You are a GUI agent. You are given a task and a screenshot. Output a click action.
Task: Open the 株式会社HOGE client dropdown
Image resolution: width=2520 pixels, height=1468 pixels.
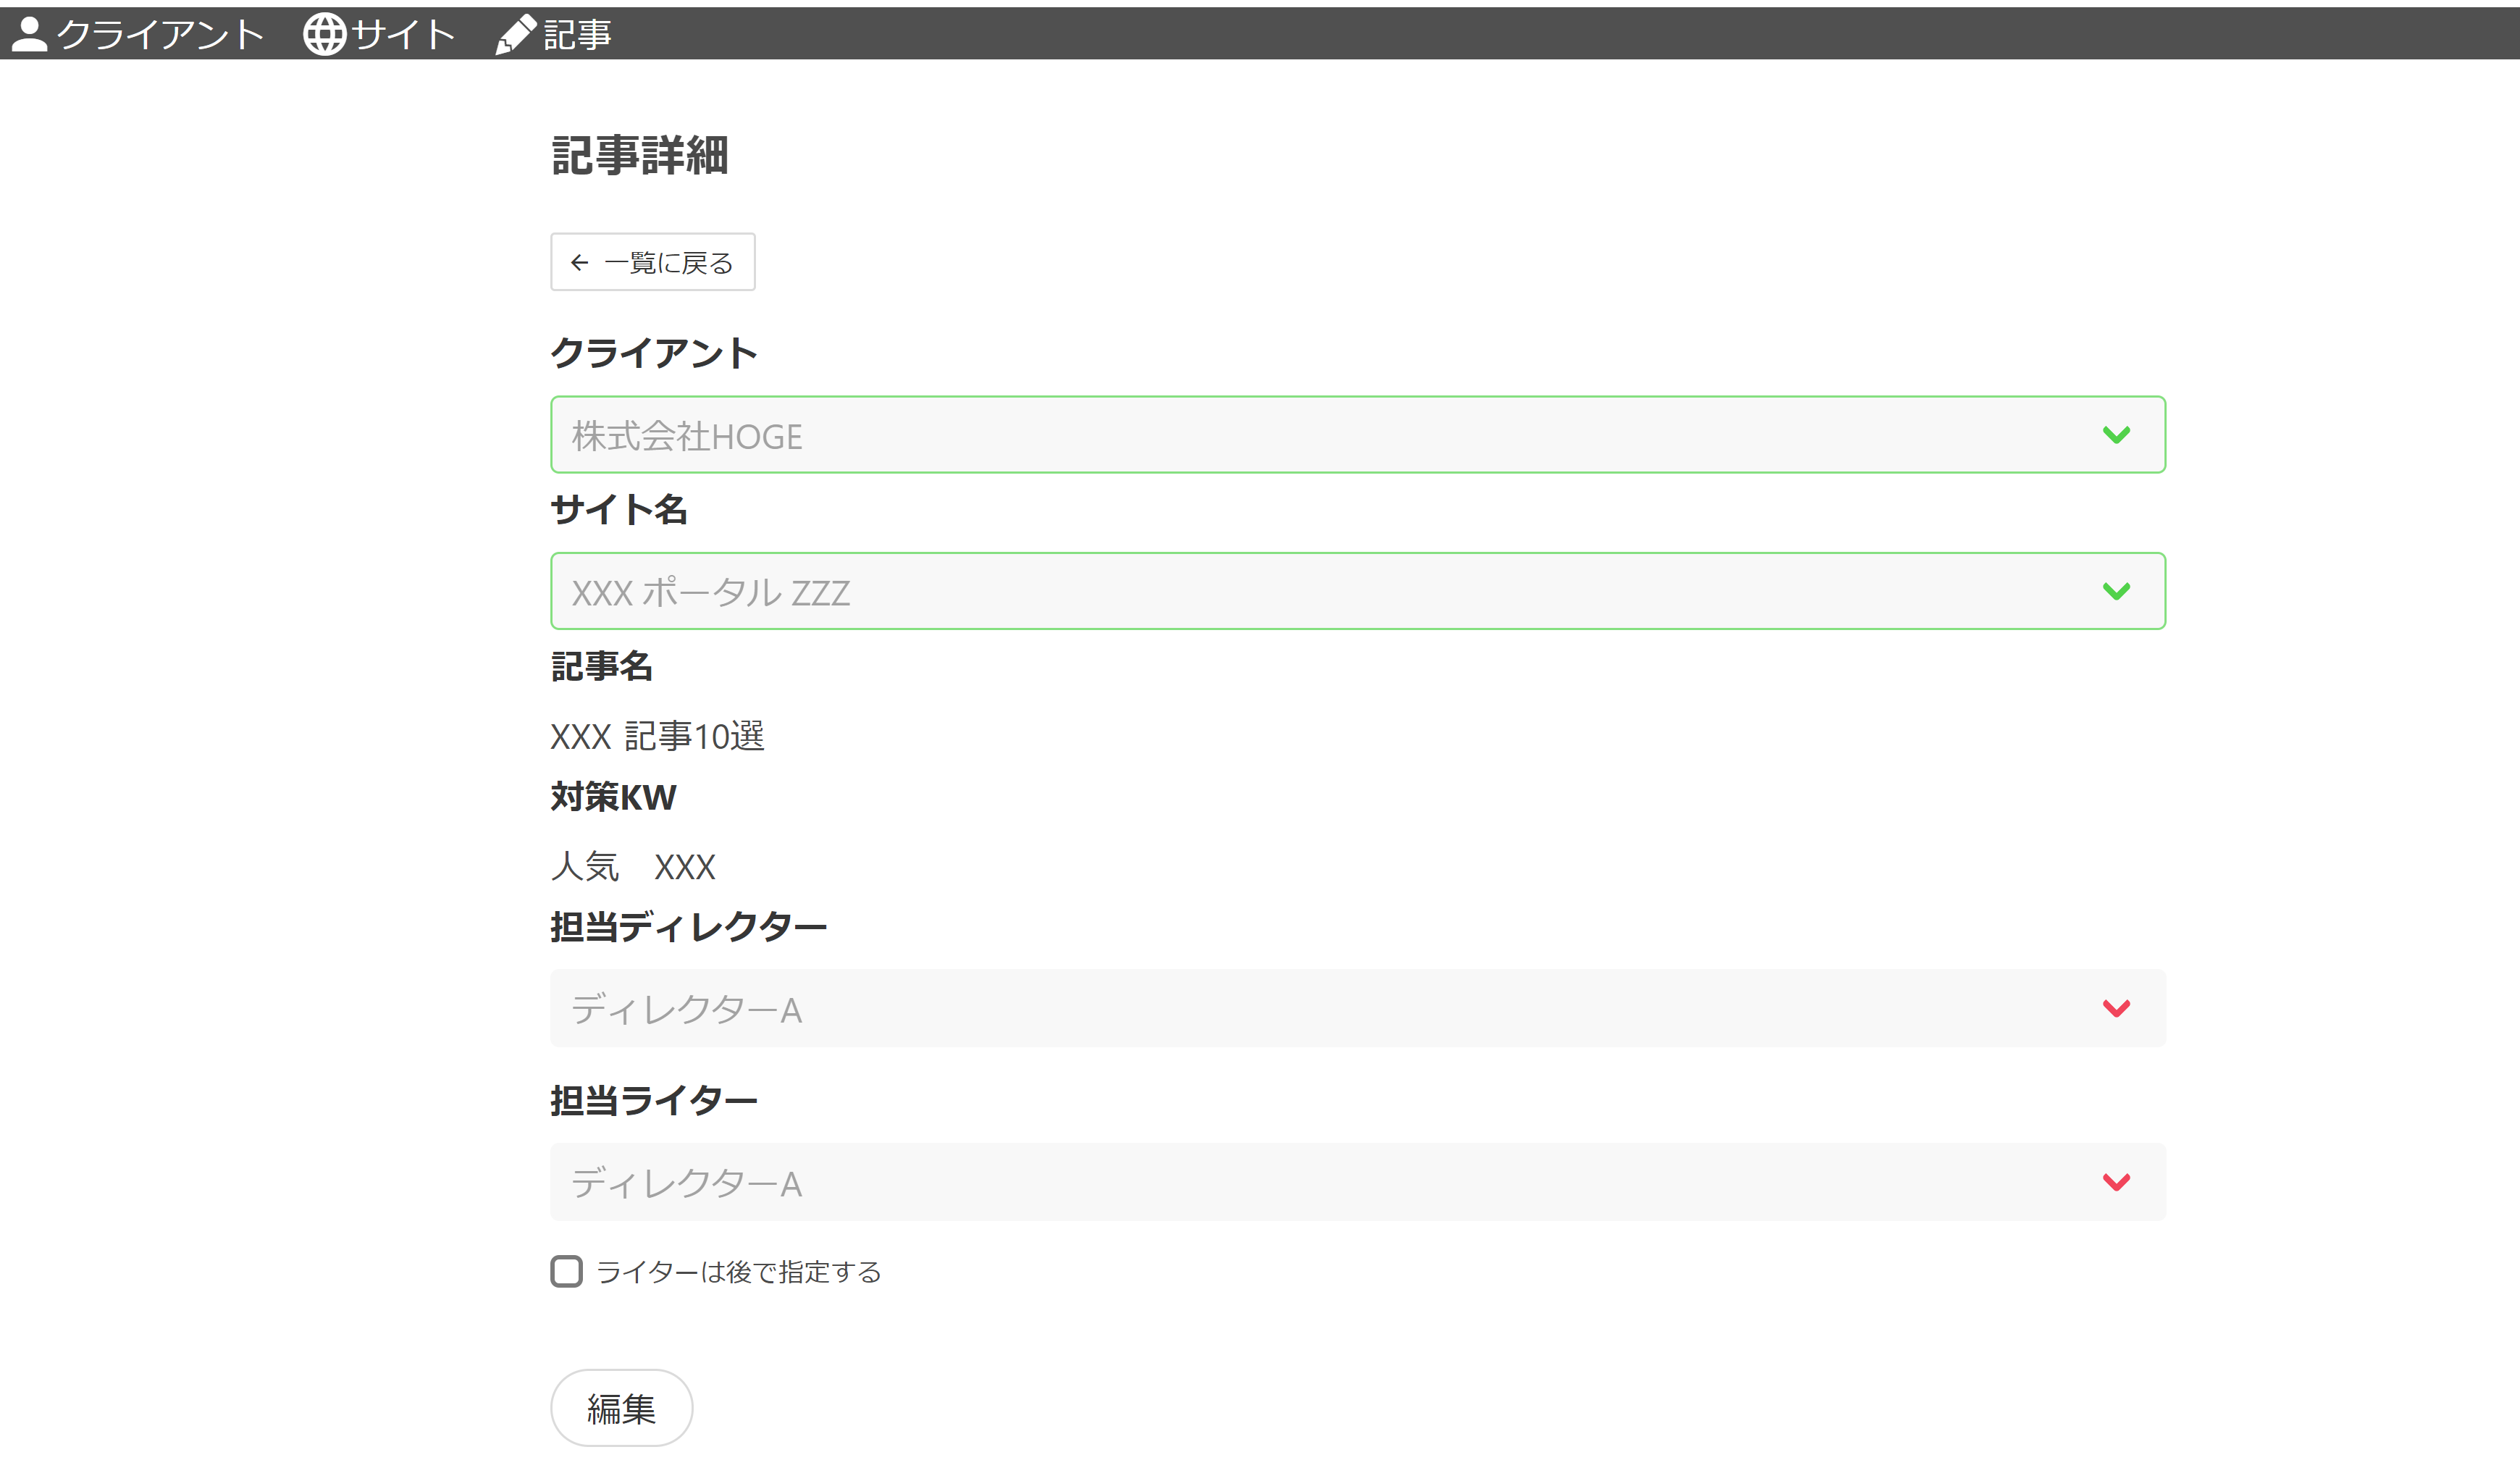(1358, 435)
